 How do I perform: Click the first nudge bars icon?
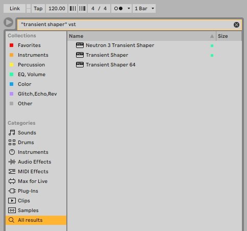coord(73,8)
